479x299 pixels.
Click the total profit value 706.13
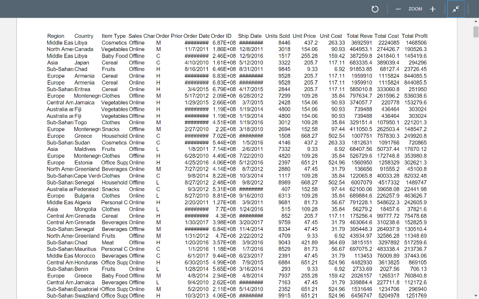[x=418, y=269]
